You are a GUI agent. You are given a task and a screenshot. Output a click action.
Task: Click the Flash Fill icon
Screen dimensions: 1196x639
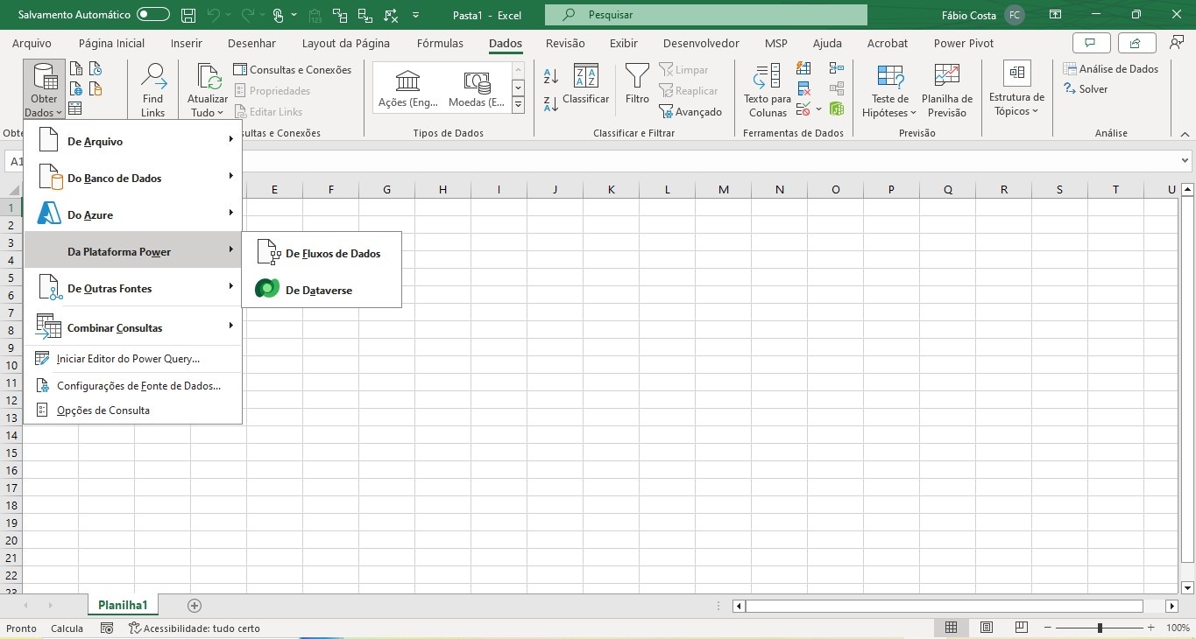click(x=803, y=68)
